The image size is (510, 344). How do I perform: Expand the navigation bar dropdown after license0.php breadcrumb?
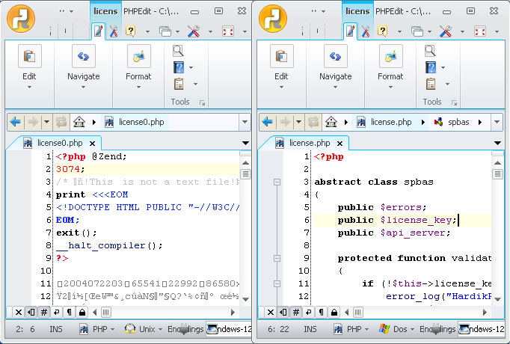tap(245, 122)
